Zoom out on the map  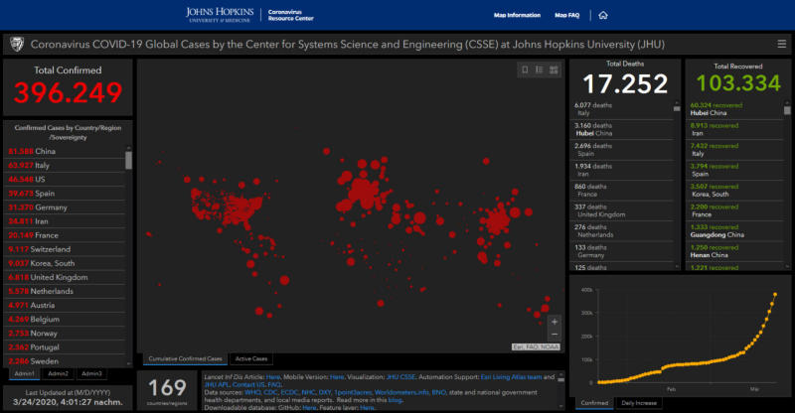click(554, 335)
